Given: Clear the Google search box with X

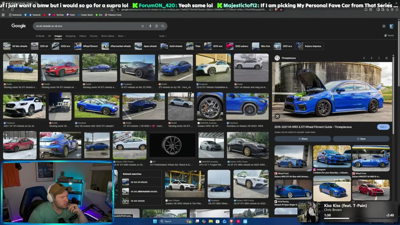Looking at the screenshot, I should click(x=142, y=26).
